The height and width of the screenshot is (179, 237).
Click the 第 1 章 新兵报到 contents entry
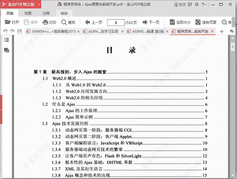[120, 72]
